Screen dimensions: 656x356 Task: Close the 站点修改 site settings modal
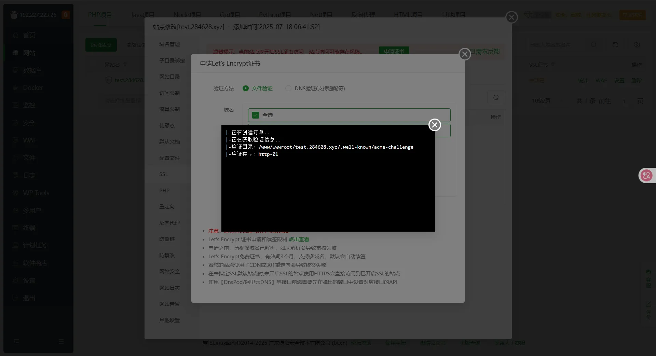(x=511, y=17)
